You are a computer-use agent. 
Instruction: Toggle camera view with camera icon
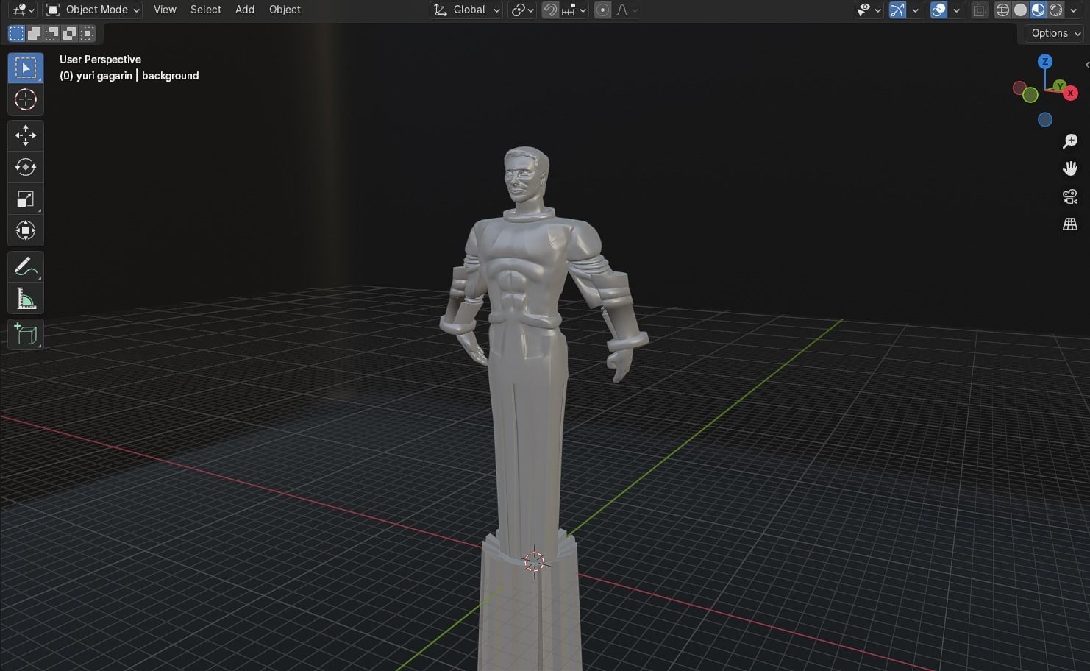[x=1070, y=196]
